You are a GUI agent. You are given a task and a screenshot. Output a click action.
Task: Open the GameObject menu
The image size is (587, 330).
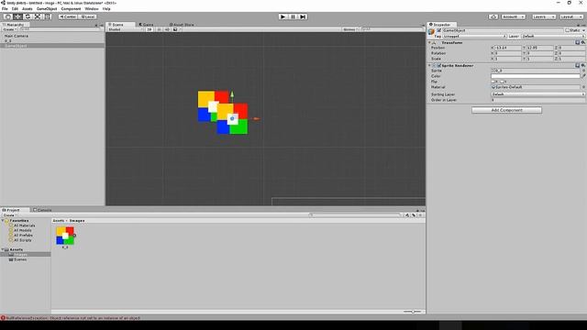click(47, 8)
